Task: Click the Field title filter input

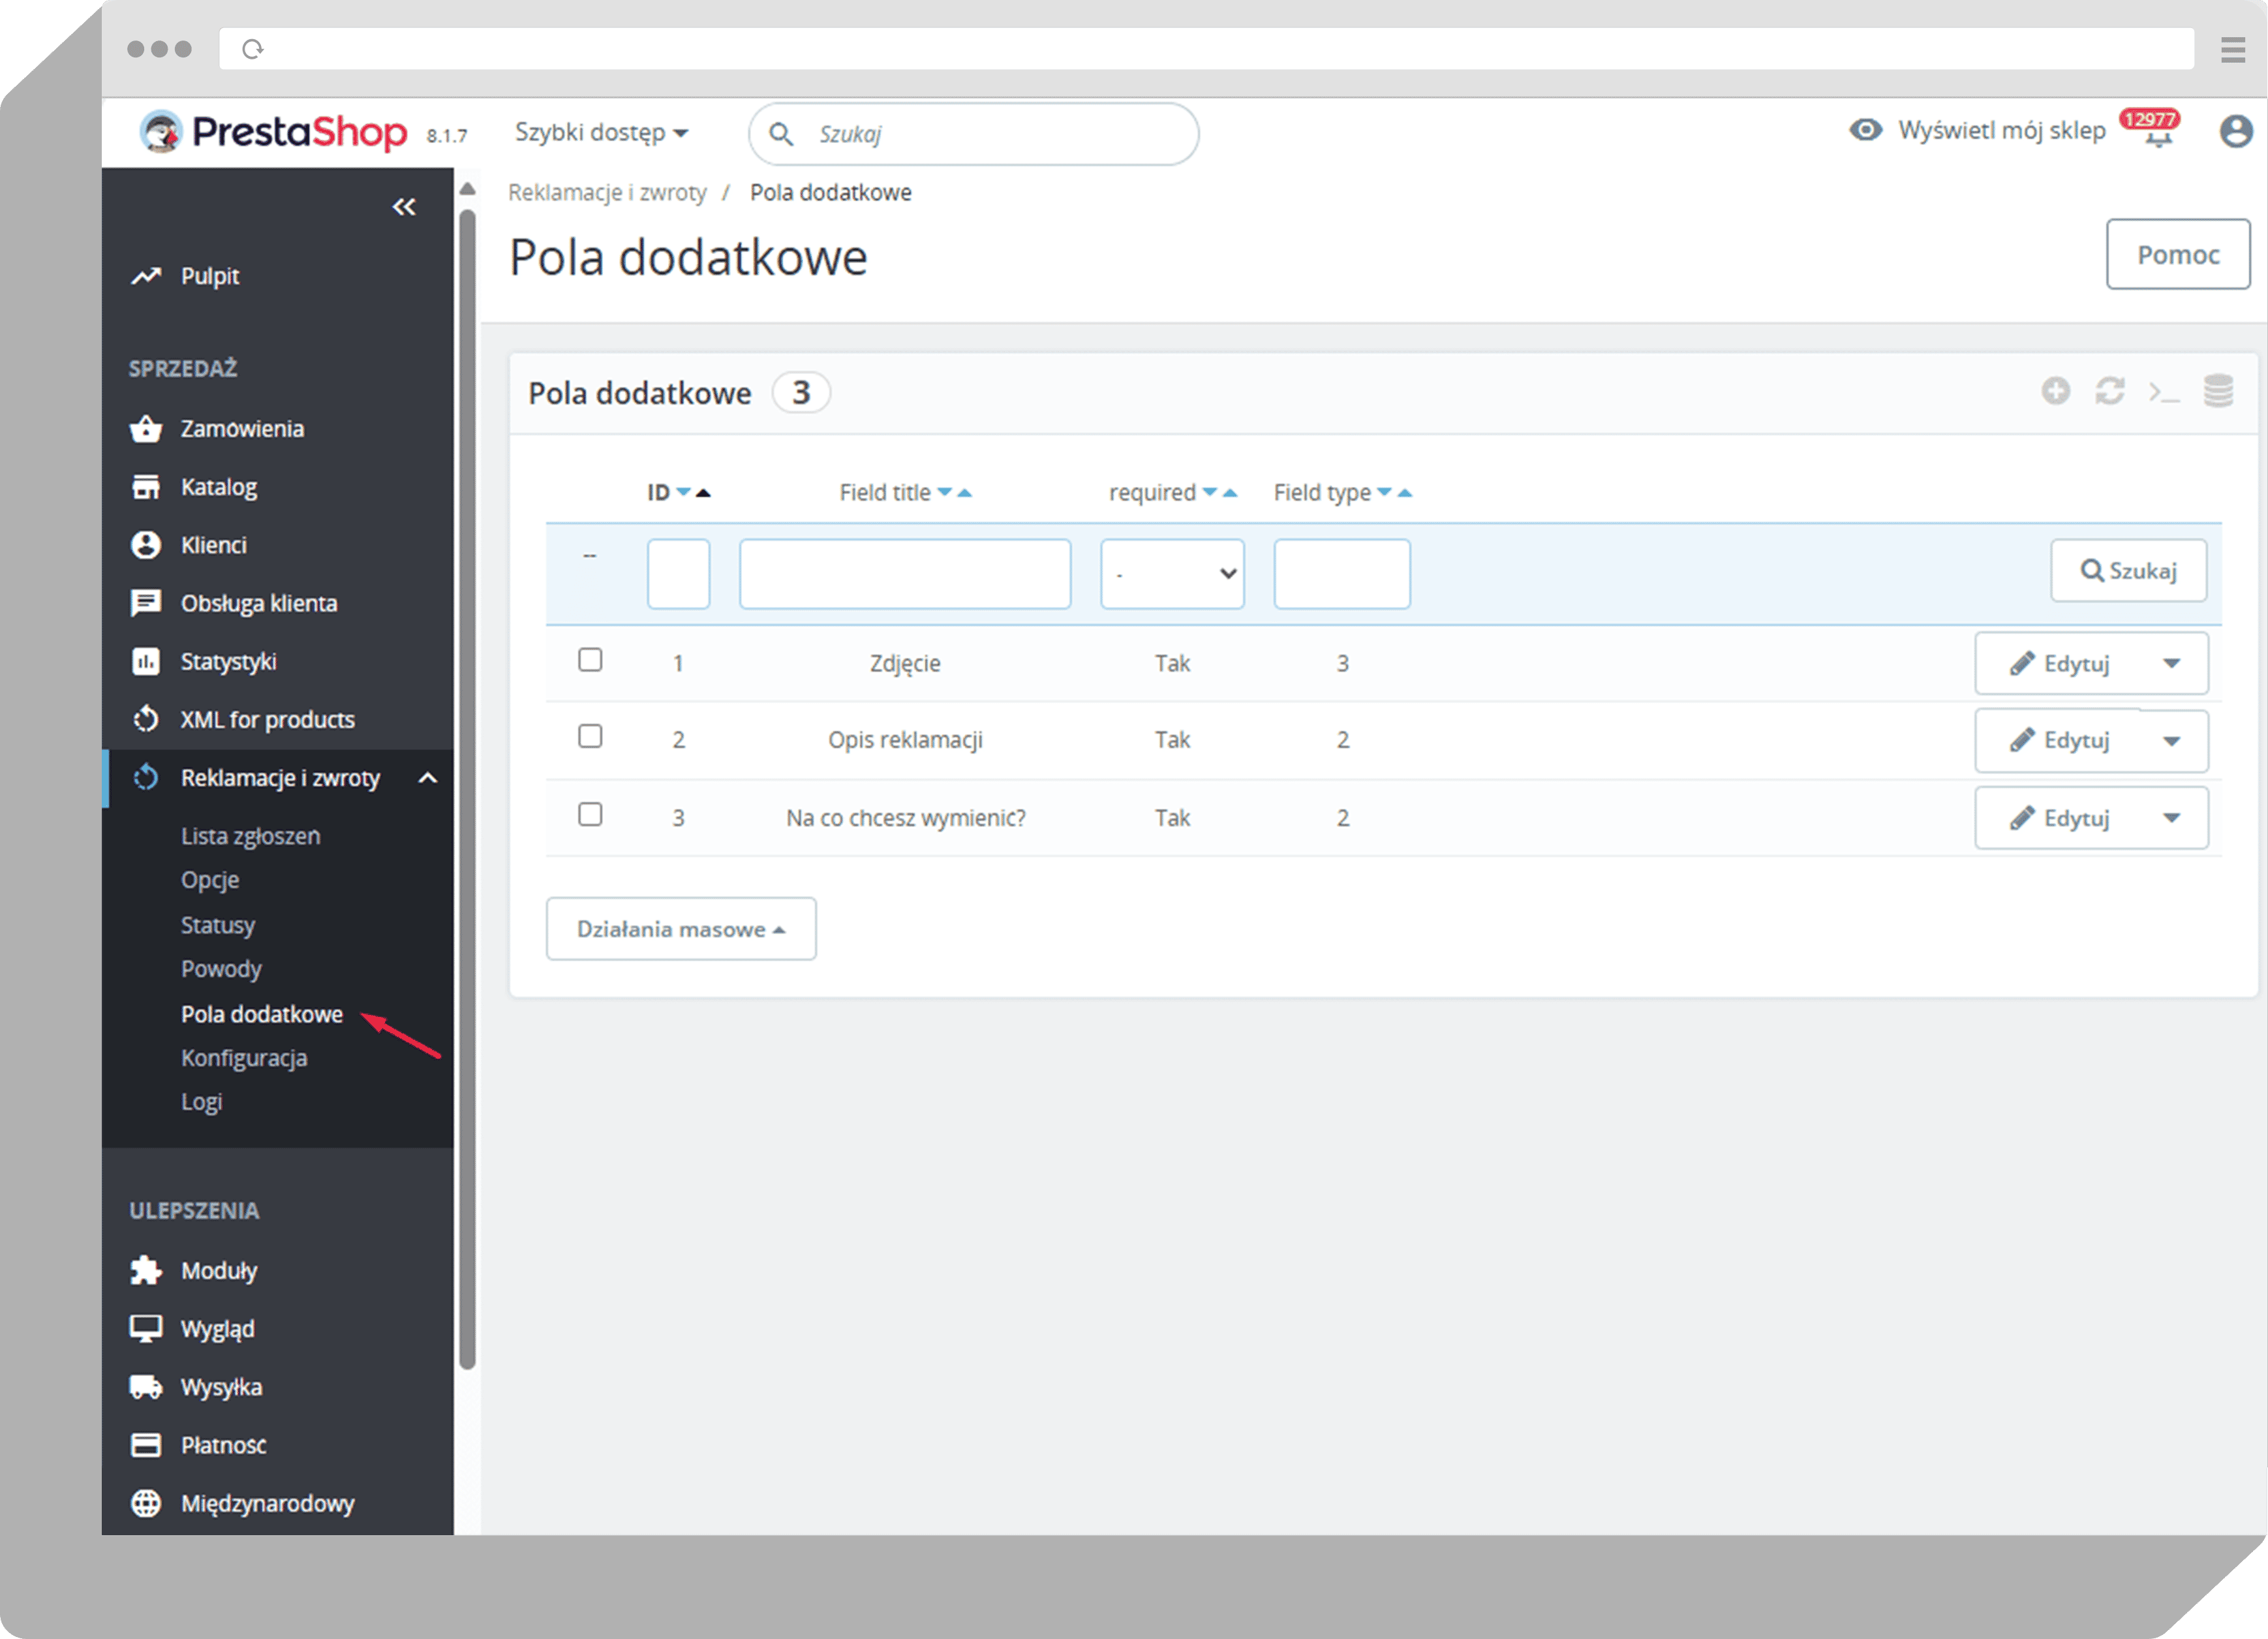Action: [904, 573]
